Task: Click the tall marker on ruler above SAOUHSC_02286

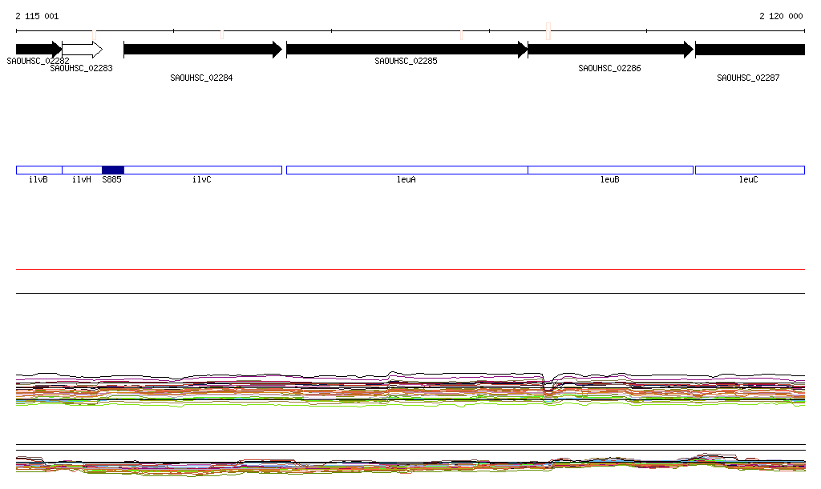Action: (548, 30)
